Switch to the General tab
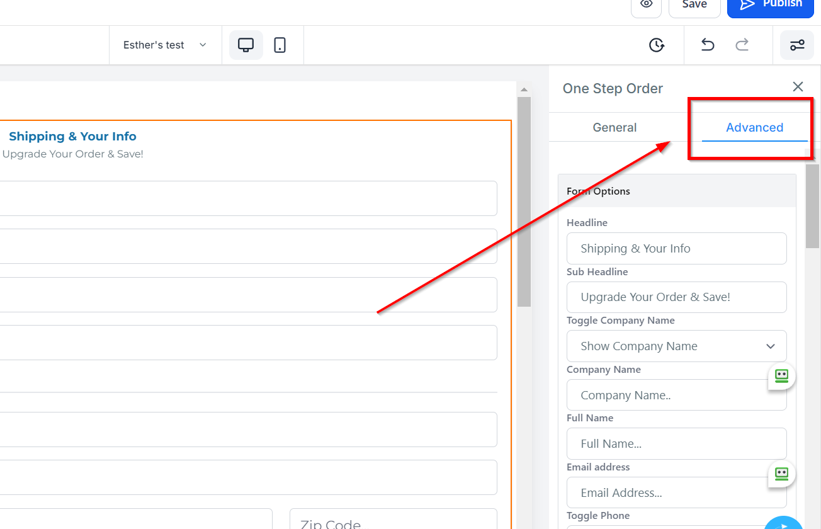 click(x=614, y=127)
